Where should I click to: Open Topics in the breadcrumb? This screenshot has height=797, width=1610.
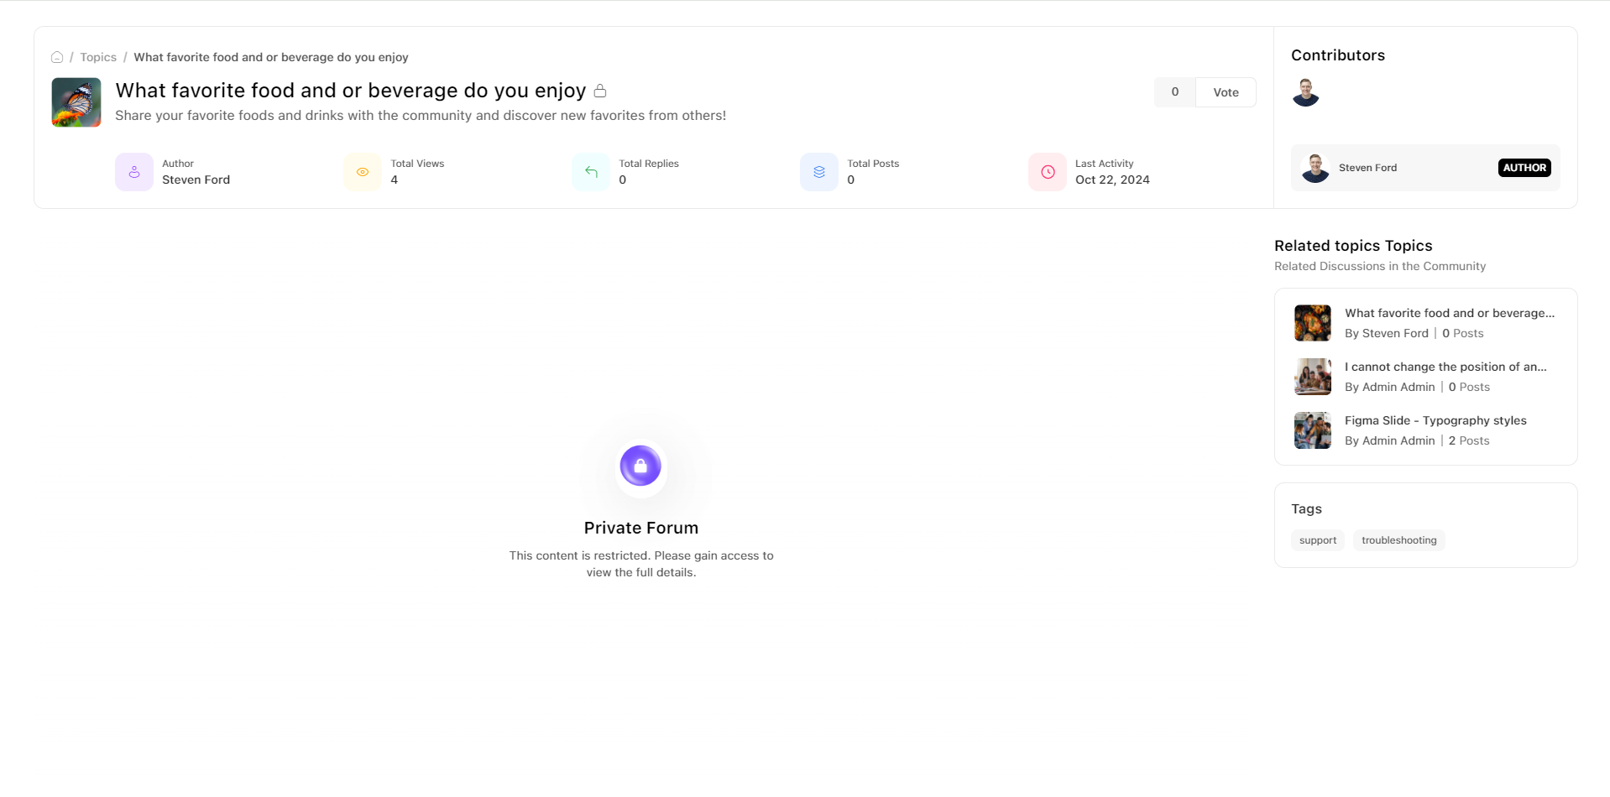click(x=98, y=57)
